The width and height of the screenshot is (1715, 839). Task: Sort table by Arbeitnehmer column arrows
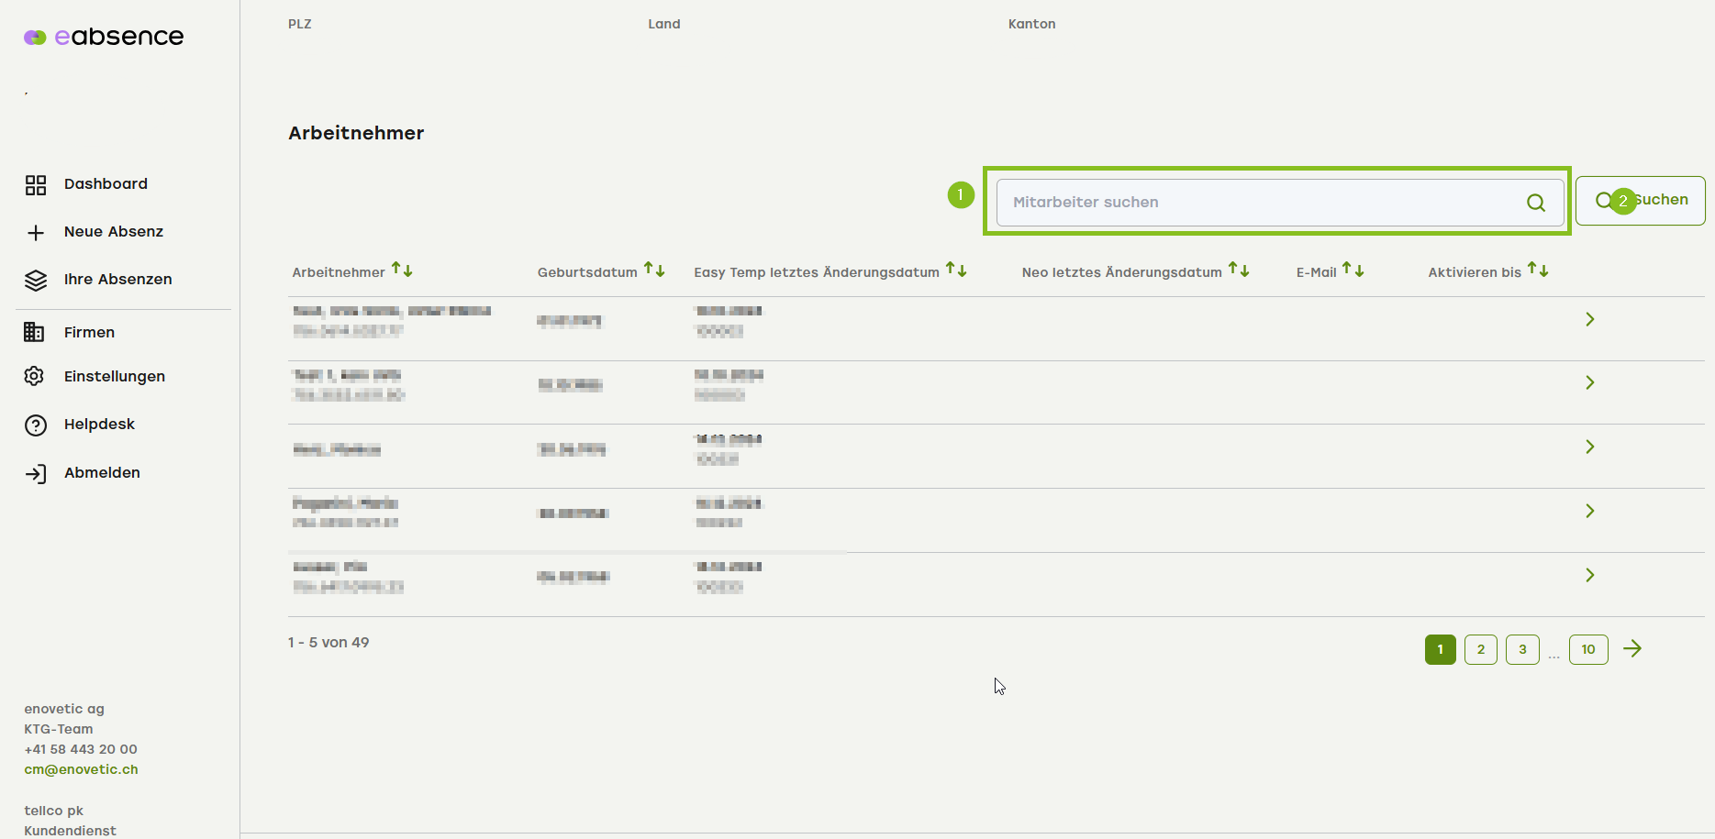point(402,270)
